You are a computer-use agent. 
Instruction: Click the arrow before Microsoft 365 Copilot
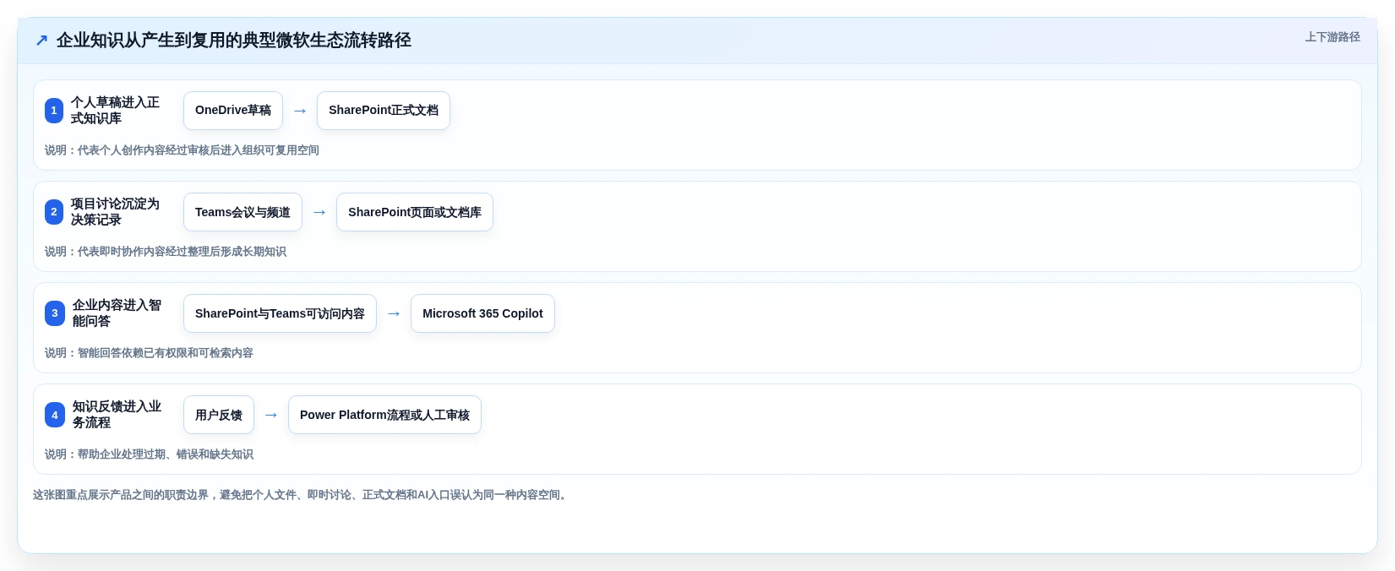click(x=394, y=313)
